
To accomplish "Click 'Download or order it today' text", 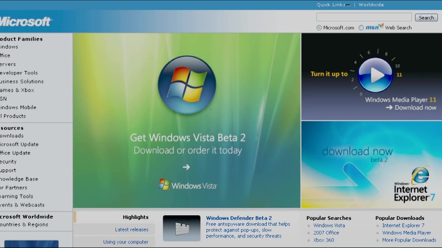I will pos(188,151).
